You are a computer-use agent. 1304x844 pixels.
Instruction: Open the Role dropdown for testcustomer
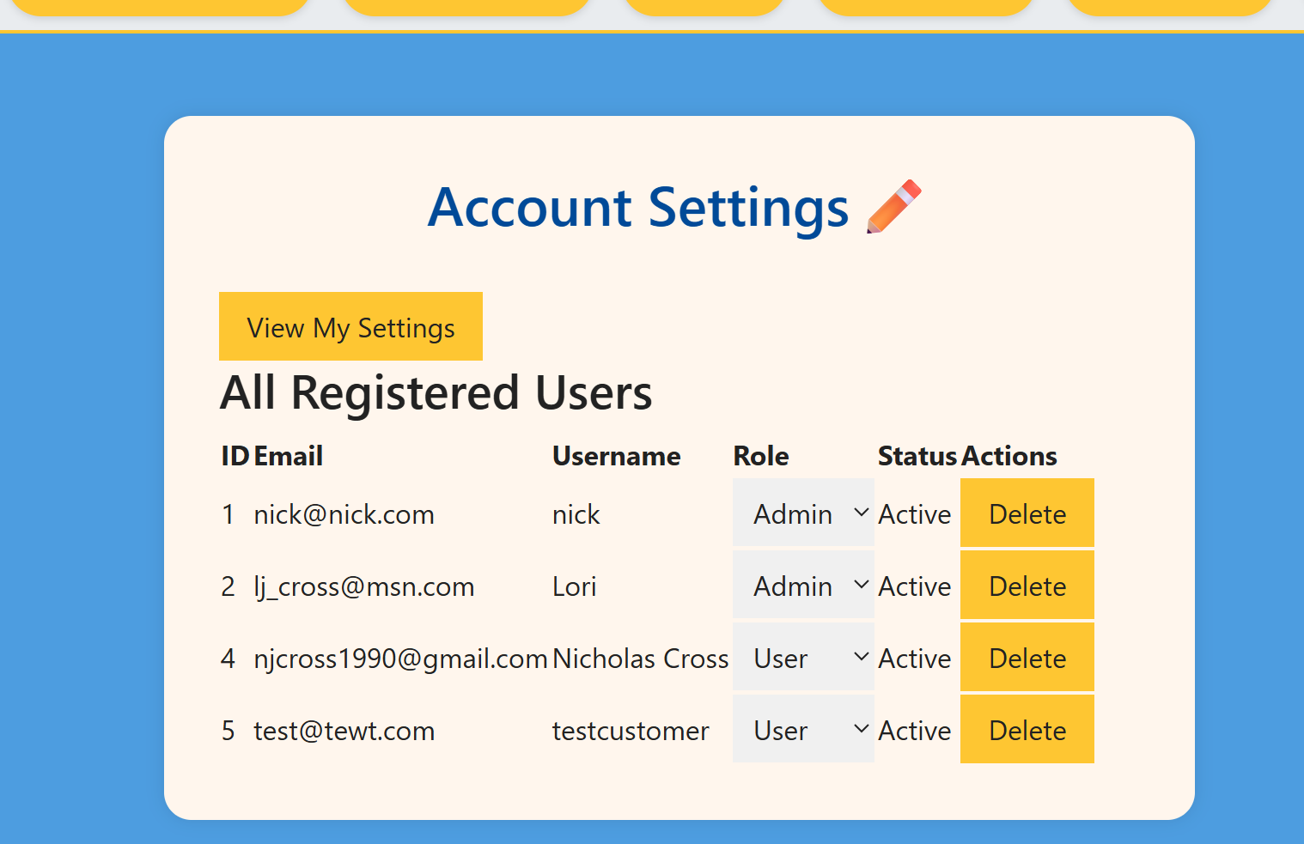[x=802, y=730]
